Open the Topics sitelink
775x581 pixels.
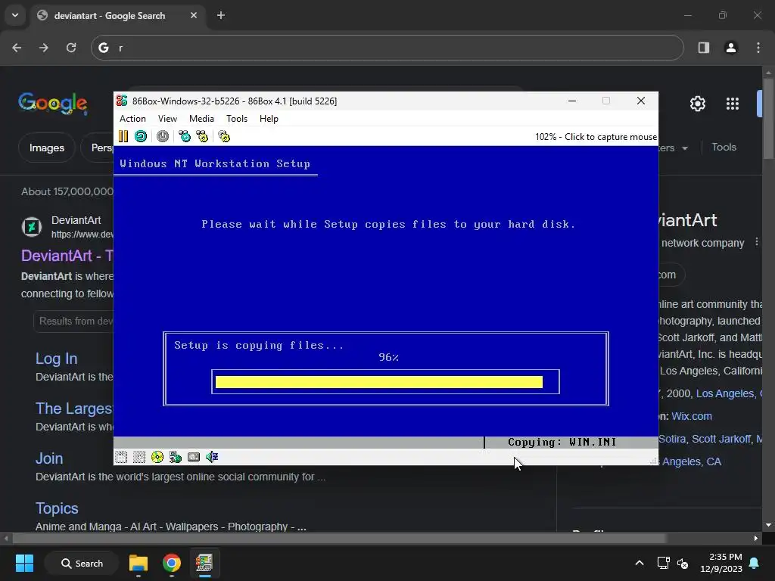click(57, 508)
